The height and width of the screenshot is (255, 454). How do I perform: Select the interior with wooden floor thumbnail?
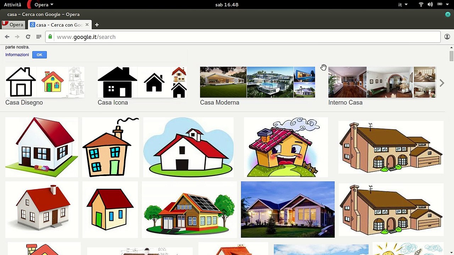click(347, 82)
